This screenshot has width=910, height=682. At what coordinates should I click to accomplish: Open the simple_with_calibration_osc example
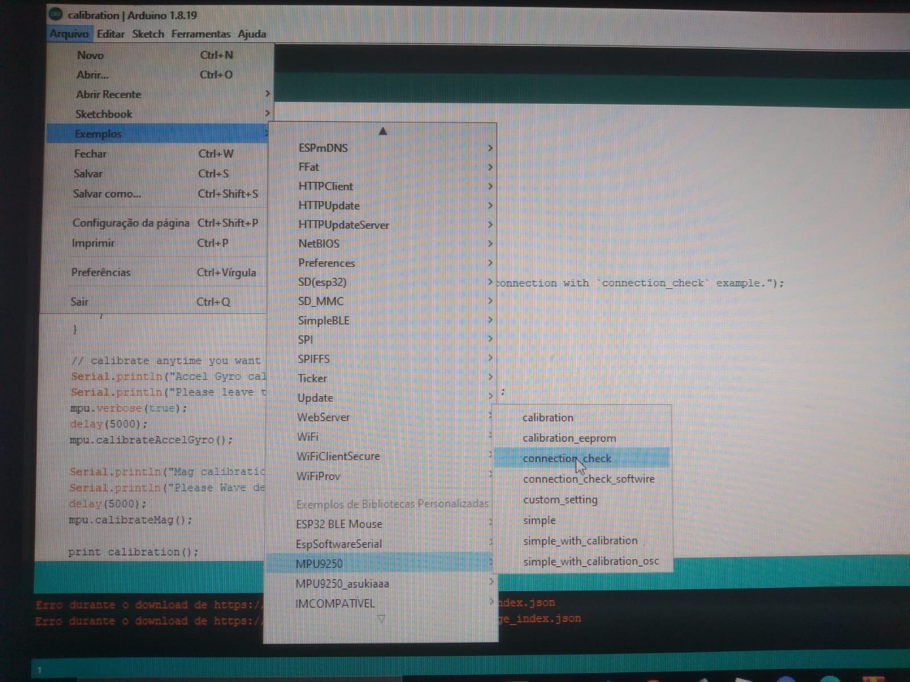coord(584,562)
